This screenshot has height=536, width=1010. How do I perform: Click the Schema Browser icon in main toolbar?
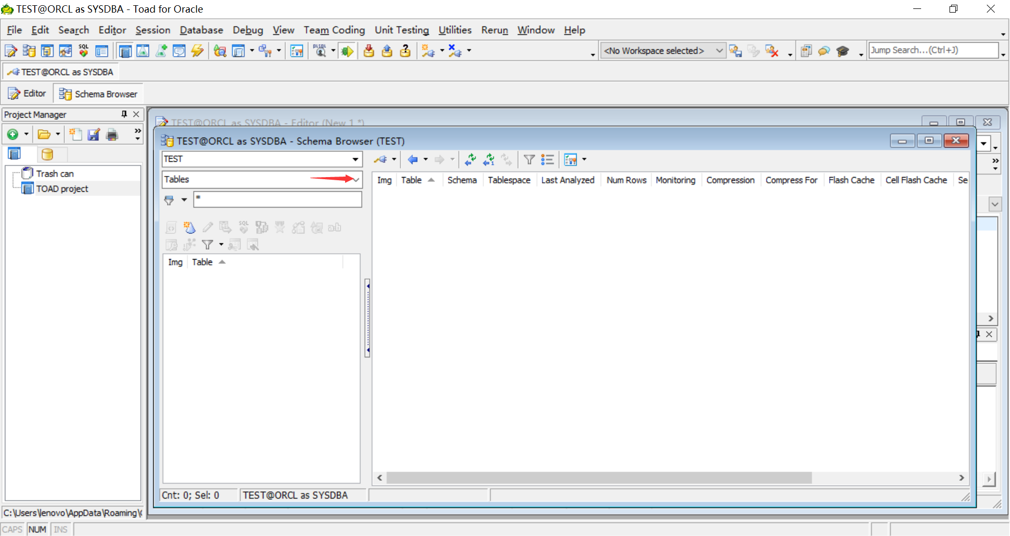[x=29, y=51]
